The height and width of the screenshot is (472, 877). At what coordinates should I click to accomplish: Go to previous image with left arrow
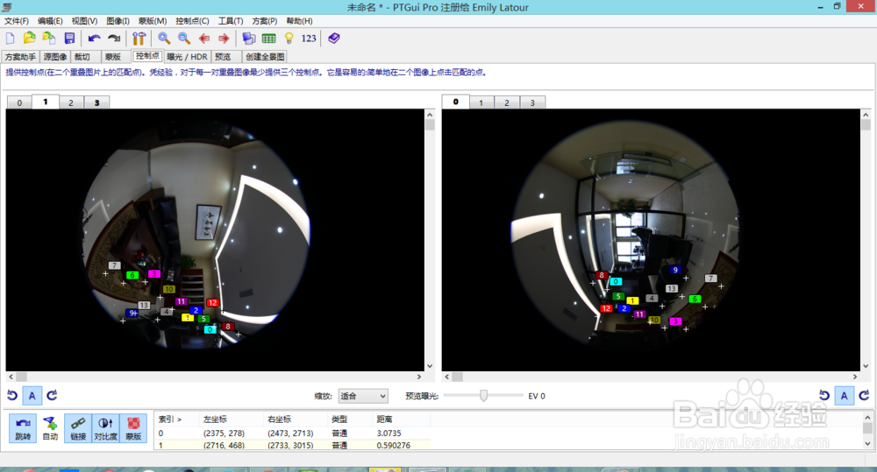(204, 38)
